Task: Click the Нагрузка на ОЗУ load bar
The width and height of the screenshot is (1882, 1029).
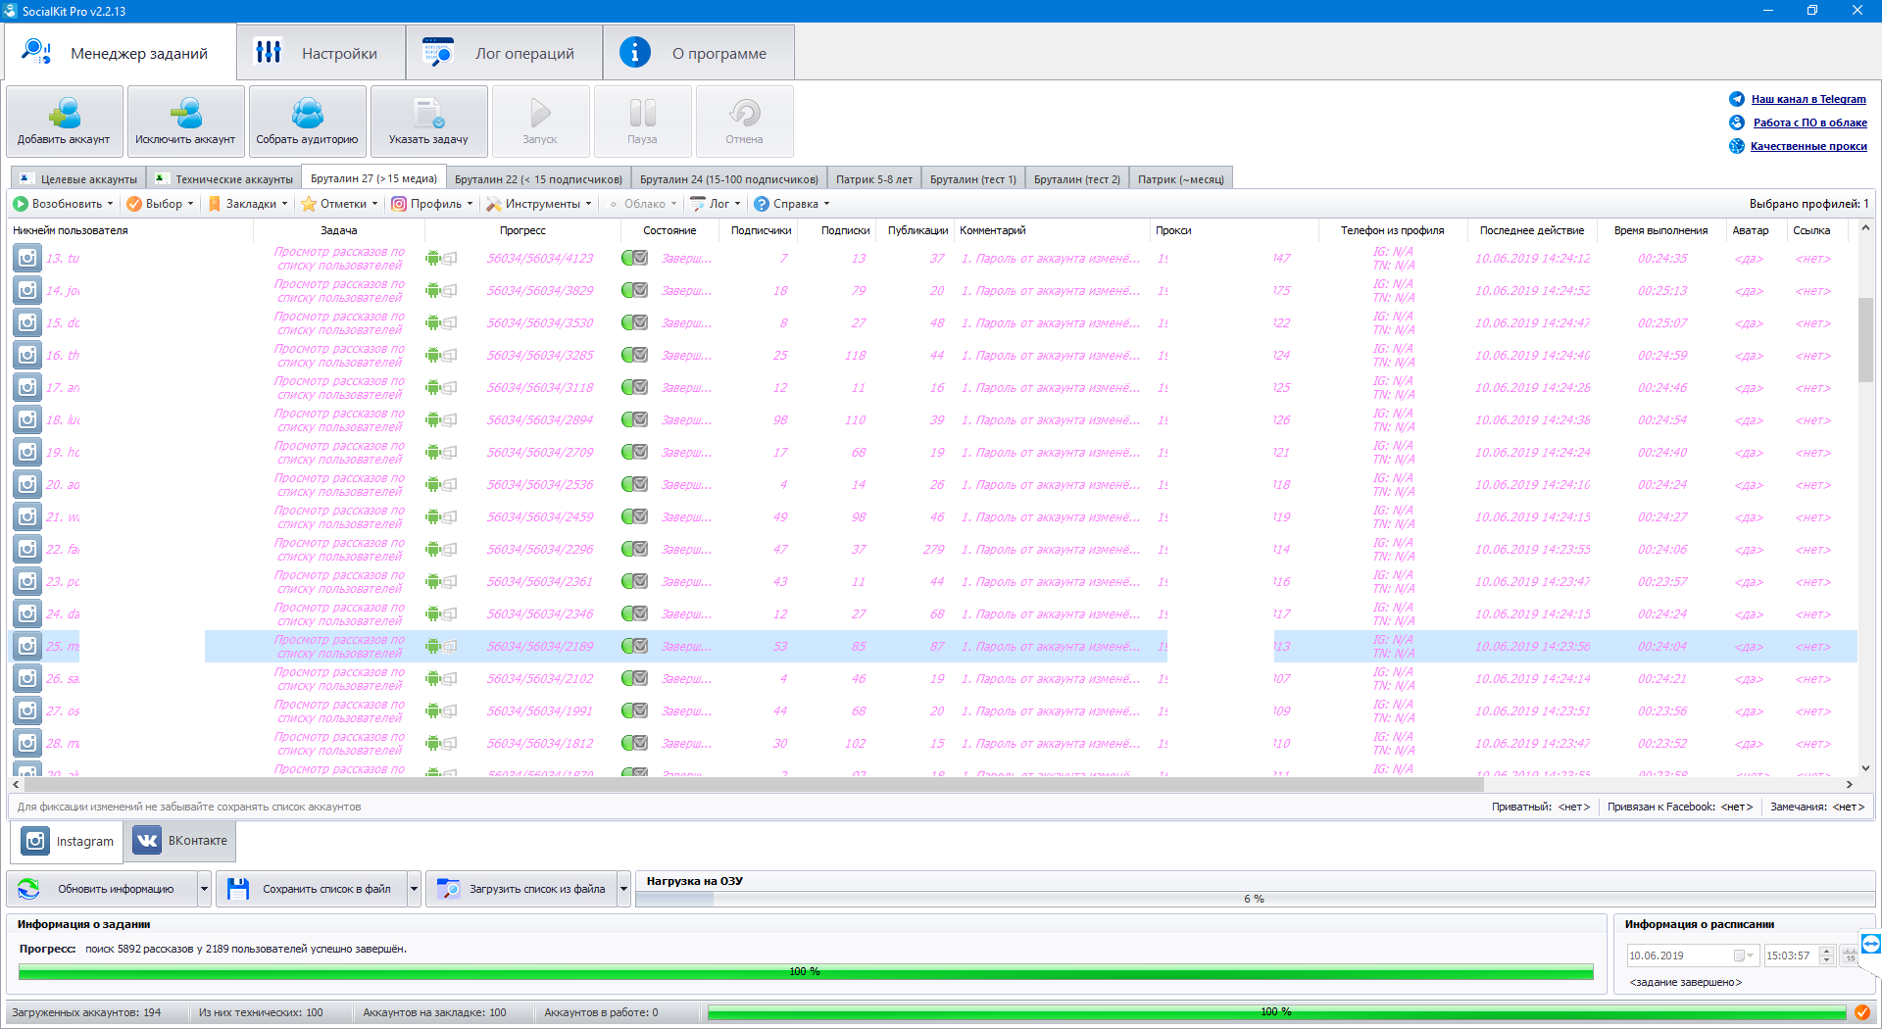Action: [x=1254, y=899]
